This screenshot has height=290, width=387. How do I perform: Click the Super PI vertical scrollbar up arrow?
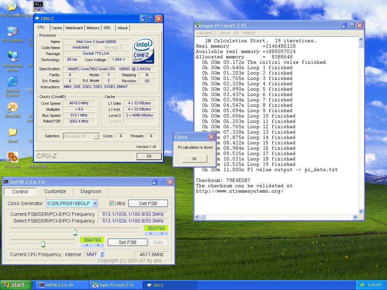361,39
